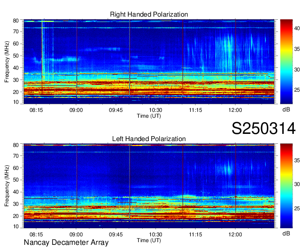305x248 pixels.
Task: Click the Time (UT) label under Right Handed plot
Action: coord(149,116)
